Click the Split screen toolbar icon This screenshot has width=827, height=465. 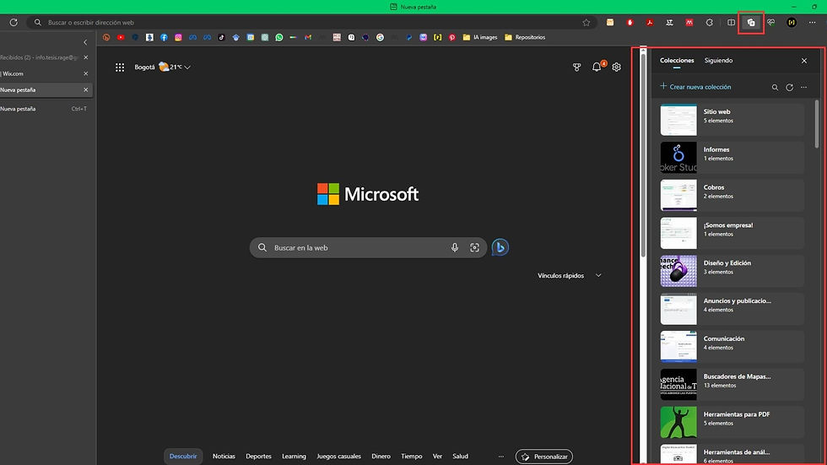click(731, 23)
